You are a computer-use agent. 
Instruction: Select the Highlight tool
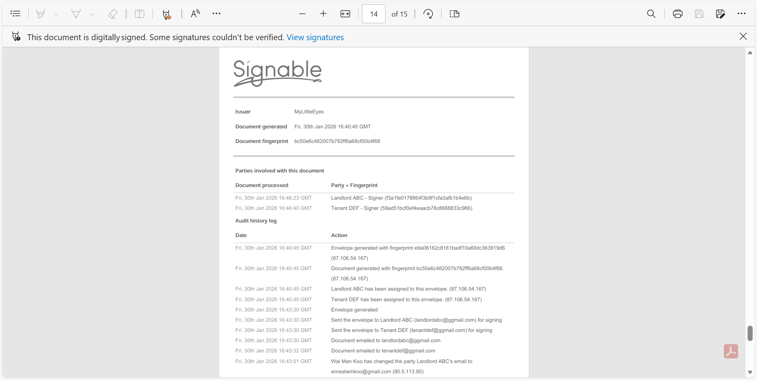pos(40,14)
